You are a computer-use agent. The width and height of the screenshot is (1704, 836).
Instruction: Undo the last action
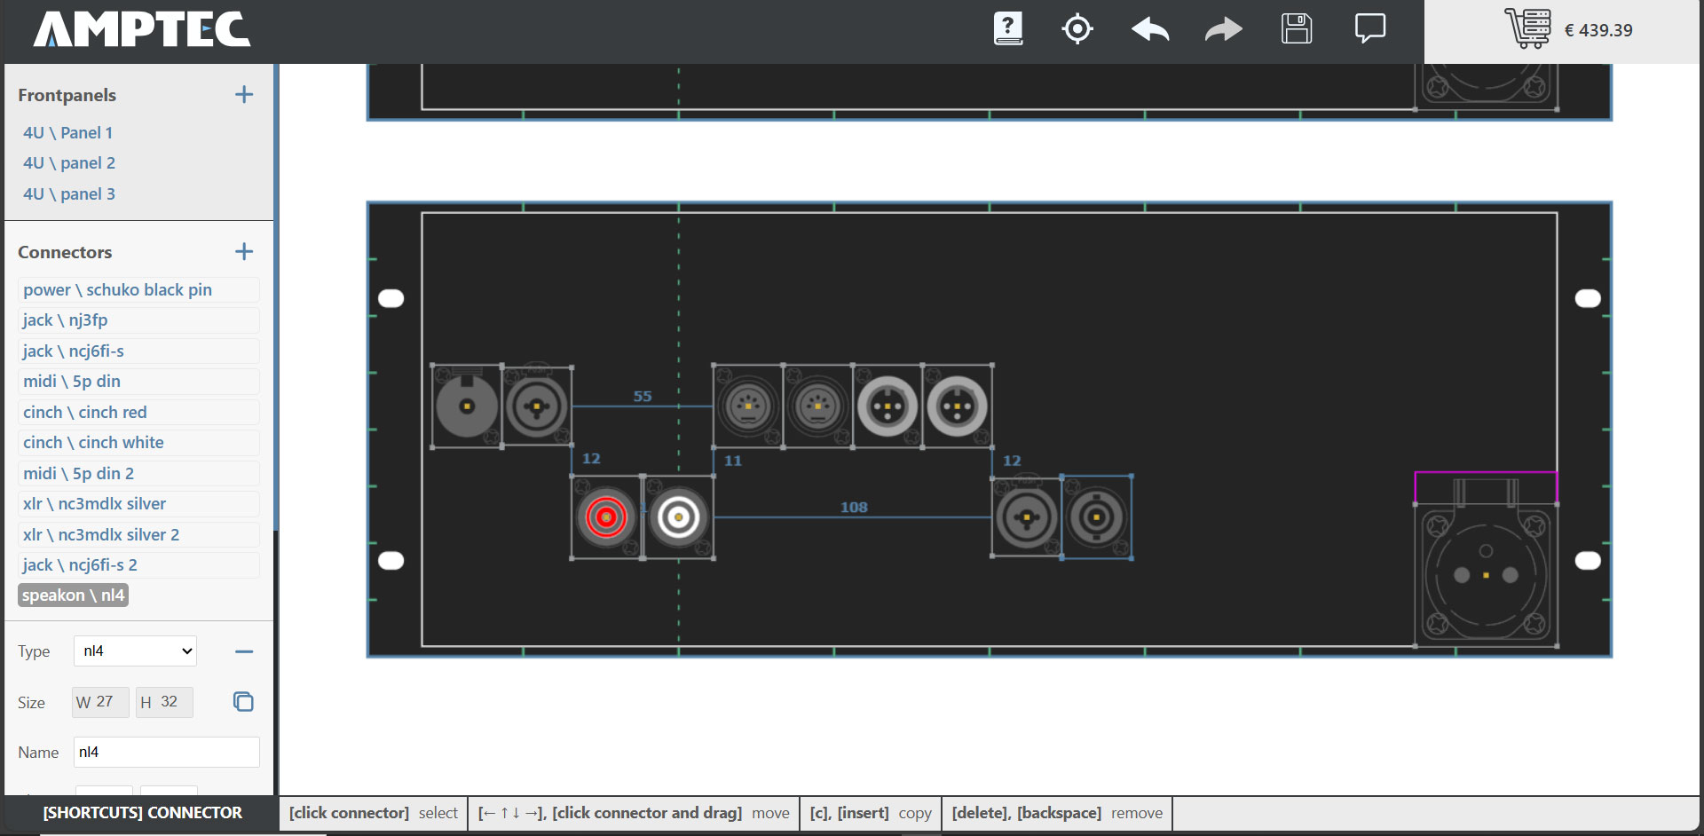tap(1150, 29)
